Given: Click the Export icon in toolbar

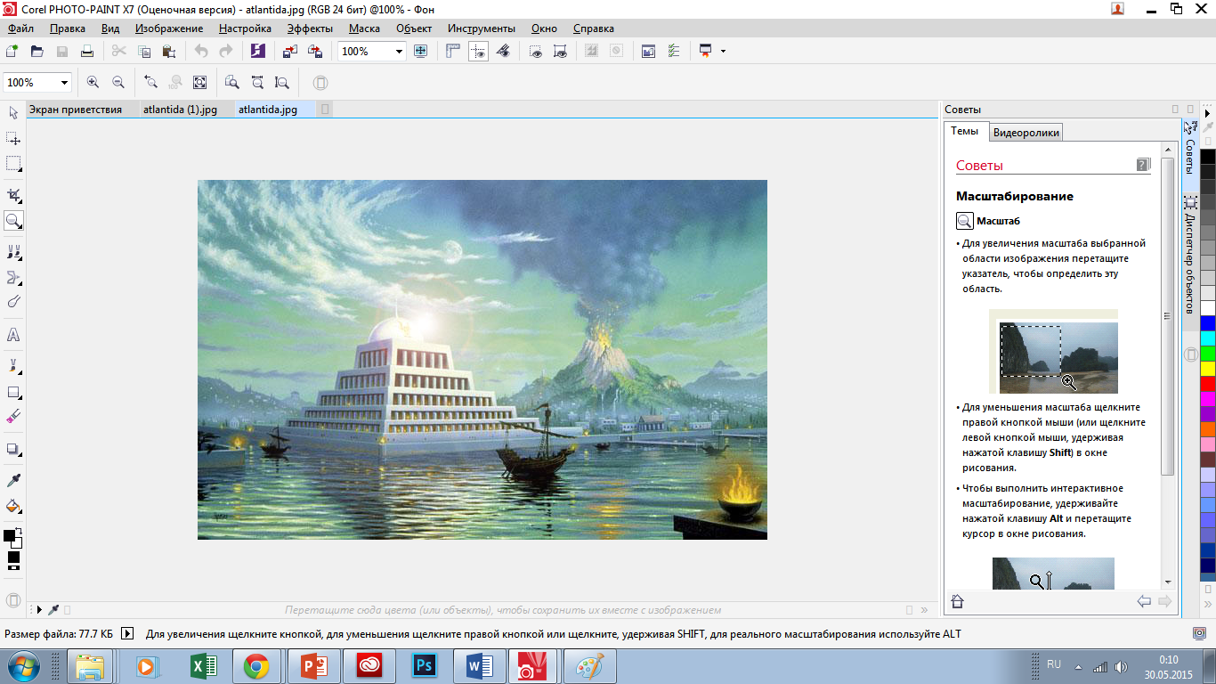Looking at the screenshot, I should point(314,51).
